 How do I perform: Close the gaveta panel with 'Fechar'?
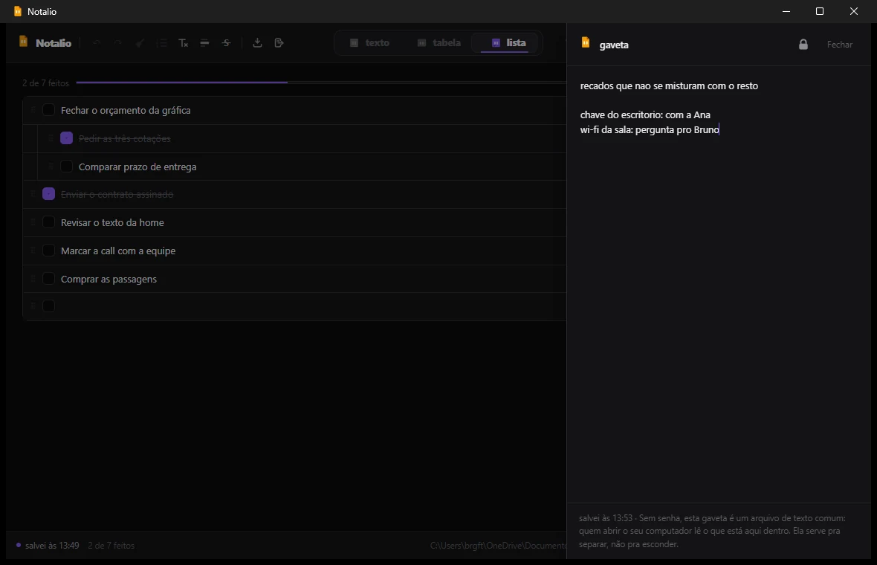click(840, 45)
